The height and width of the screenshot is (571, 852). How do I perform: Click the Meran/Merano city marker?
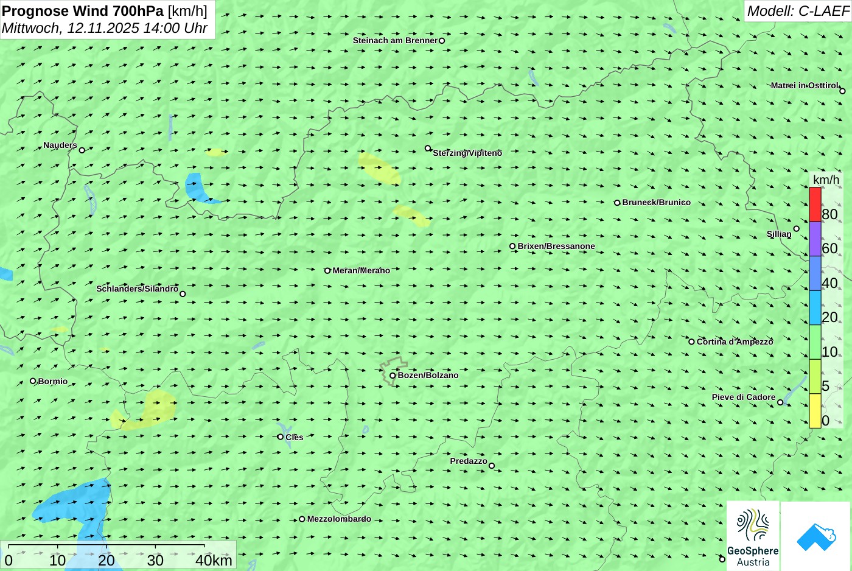click(x=327, y=271)
